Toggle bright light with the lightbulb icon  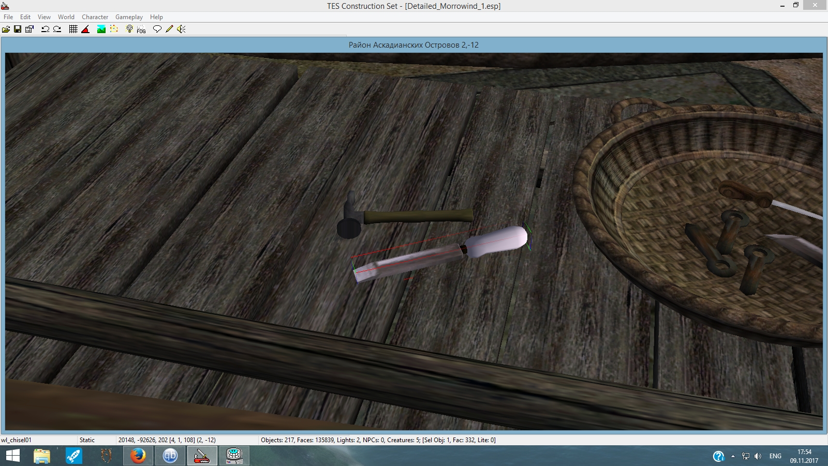pos(129,29)
